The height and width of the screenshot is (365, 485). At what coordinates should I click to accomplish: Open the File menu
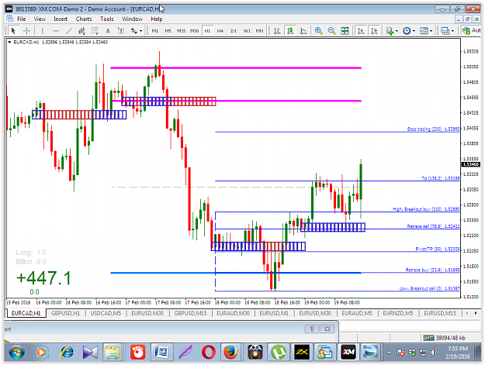pyautogui.click(x=22, y=19)
